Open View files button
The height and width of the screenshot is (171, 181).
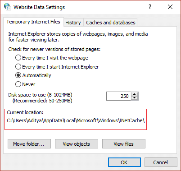tap(124, 144)
